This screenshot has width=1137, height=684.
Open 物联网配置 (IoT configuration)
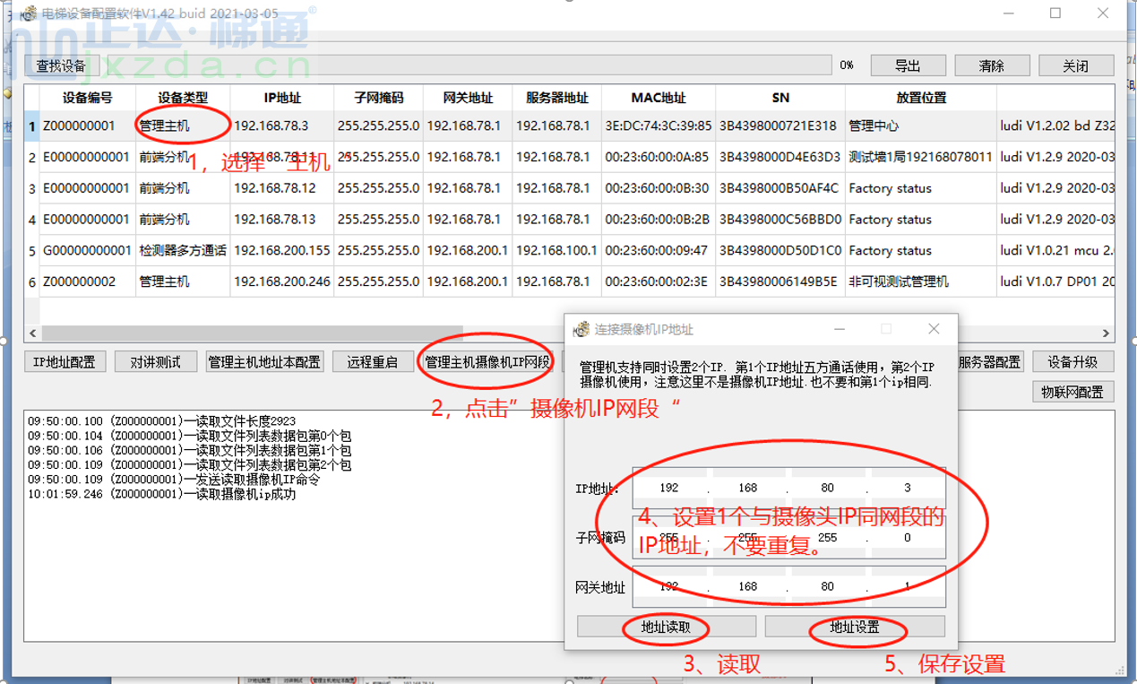coord(1072,392)
